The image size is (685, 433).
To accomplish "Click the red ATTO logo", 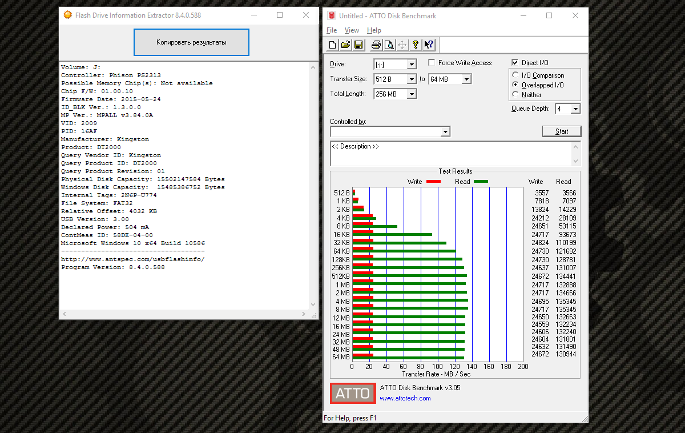I will pos(353,393).
